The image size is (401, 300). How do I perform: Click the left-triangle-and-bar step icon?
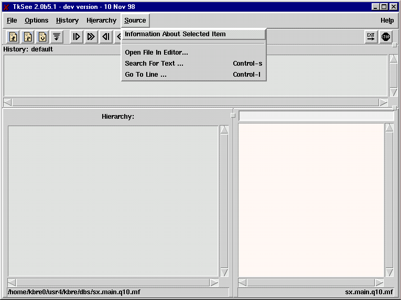pos(105,37)
